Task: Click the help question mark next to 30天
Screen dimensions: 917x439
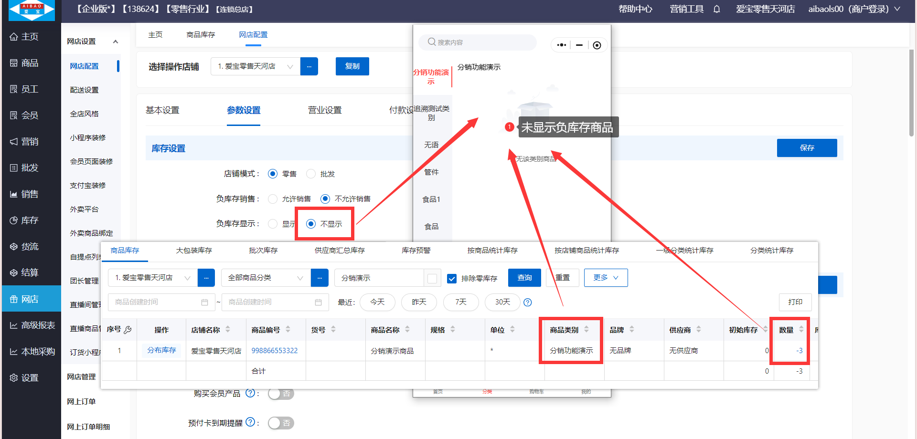Action: (528, 302)
